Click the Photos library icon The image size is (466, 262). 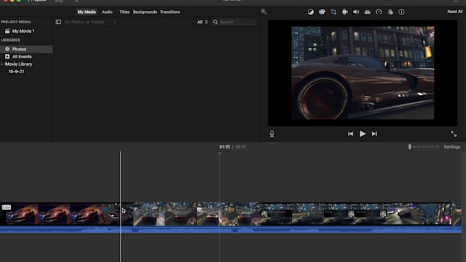click(x=7, y=49)
